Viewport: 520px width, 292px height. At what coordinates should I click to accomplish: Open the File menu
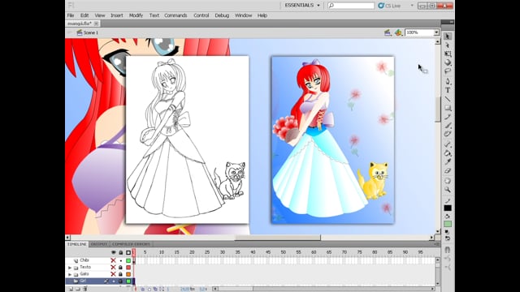(x=71, y=15)
